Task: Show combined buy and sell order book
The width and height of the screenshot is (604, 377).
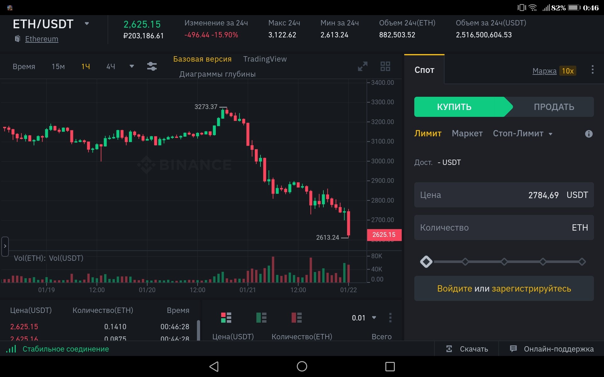Action: coord(226,318)
